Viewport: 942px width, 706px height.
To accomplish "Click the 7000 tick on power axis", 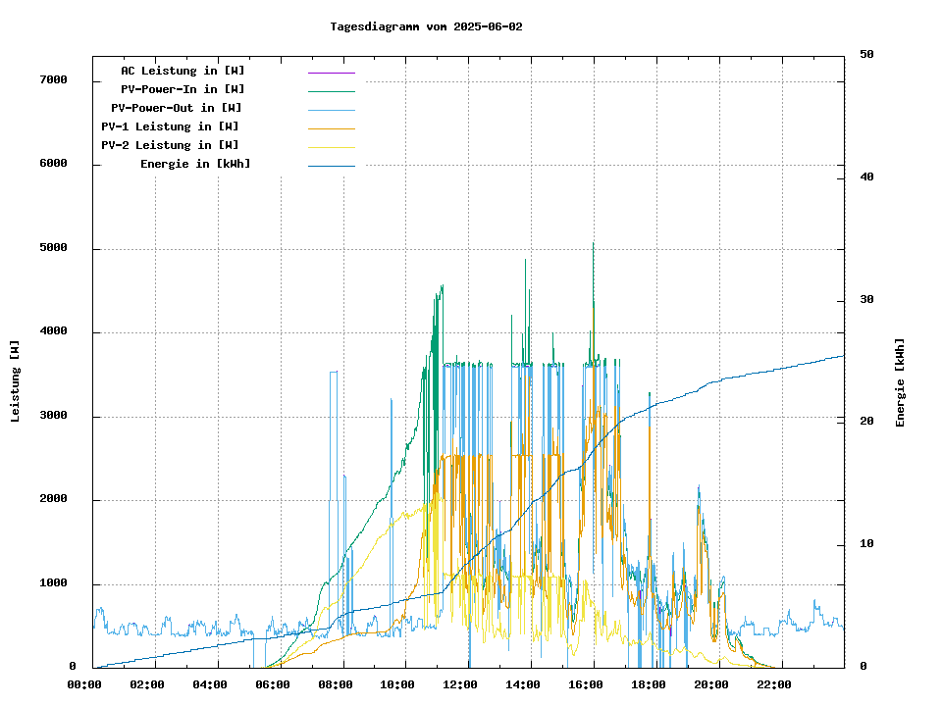I will pyautogui.click(x=53, y=79).
